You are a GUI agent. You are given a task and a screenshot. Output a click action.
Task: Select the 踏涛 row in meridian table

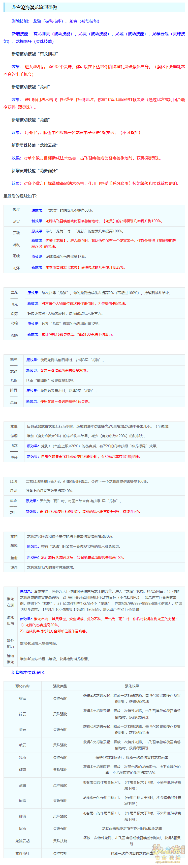[x=14, y=314]
